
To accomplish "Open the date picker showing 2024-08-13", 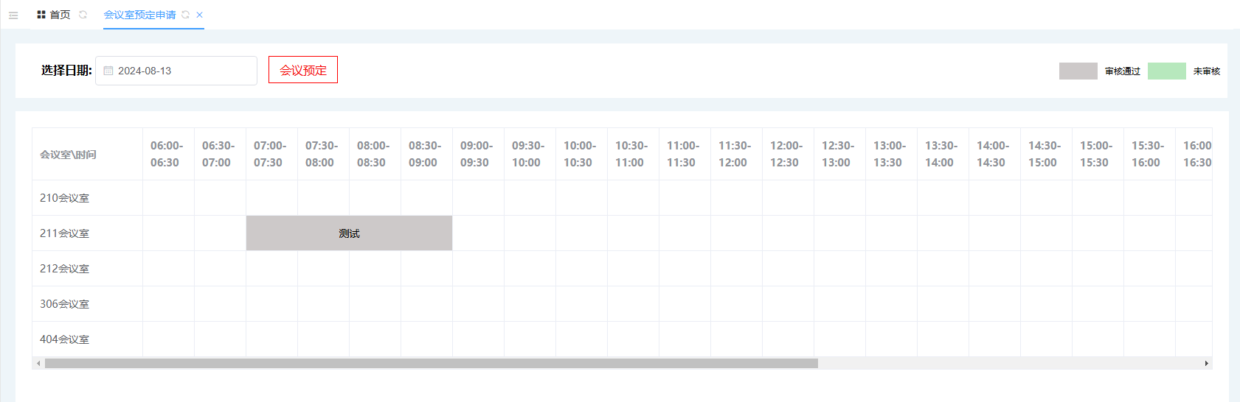I will pyautogui.click(x=177, y=71).
